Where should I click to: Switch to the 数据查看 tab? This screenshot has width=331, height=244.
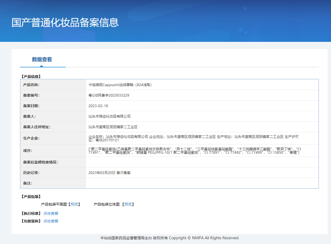click(x=42, y=59)
